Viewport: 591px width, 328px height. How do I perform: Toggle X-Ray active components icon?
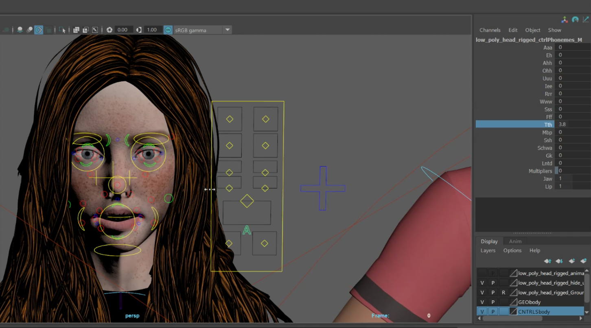pos(85,30)
